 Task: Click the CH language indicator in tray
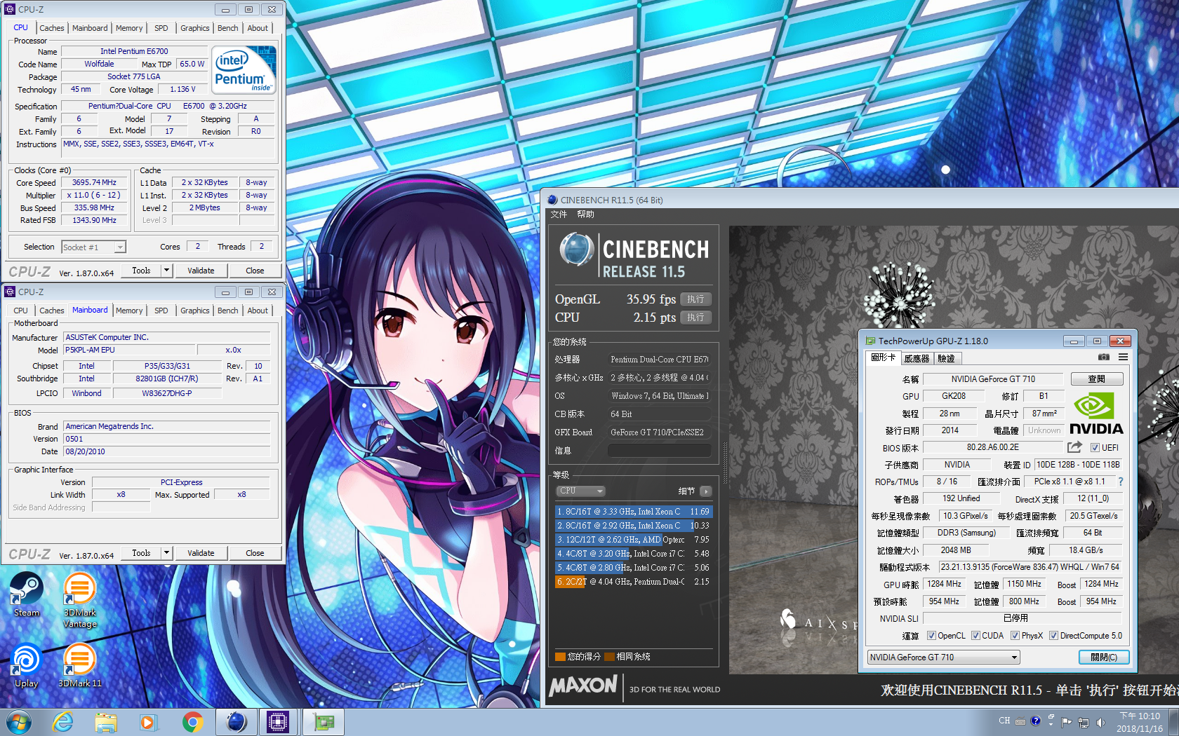(1004, 721)
